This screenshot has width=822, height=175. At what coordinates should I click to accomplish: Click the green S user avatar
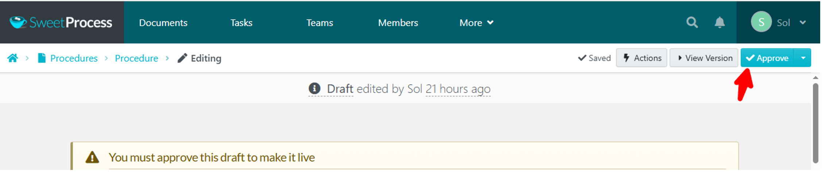click(x=761, y=22)
